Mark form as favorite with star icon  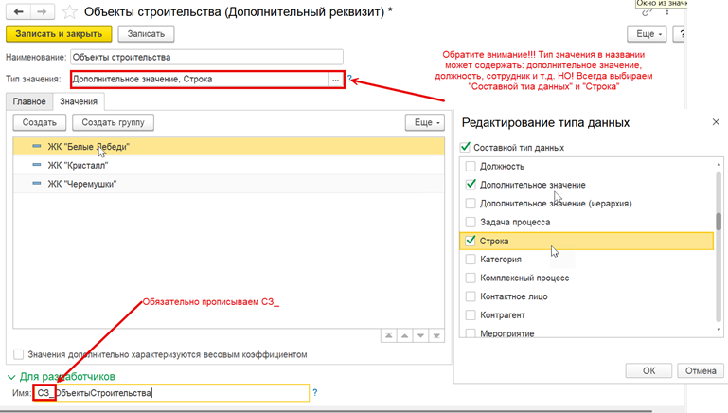[69, 12]
